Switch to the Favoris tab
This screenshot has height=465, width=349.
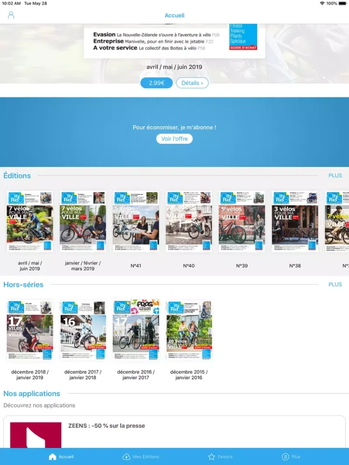tap(225, 457)
